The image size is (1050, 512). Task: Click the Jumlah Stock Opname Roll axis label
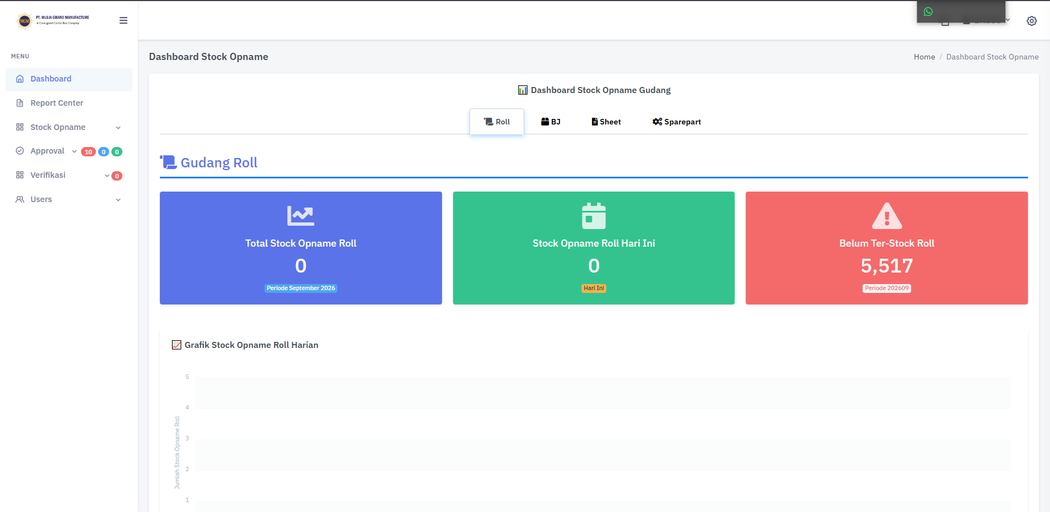(177, 453)
